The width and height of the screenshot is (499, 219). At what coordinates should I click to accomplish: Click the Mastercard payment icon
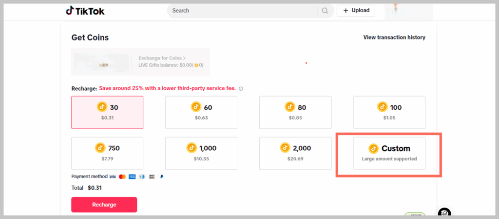pyautogui.click(x=122, y=177)
